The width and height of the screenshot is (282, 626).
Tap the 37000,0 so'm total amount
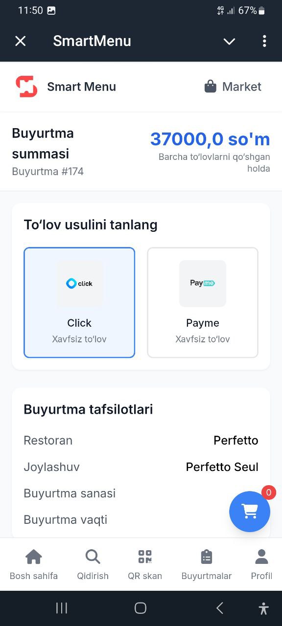pyautogui.click(x=210, y=139)
